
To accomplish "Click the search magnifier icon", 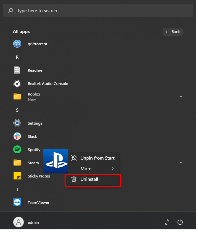I will (x=11, y=11).
